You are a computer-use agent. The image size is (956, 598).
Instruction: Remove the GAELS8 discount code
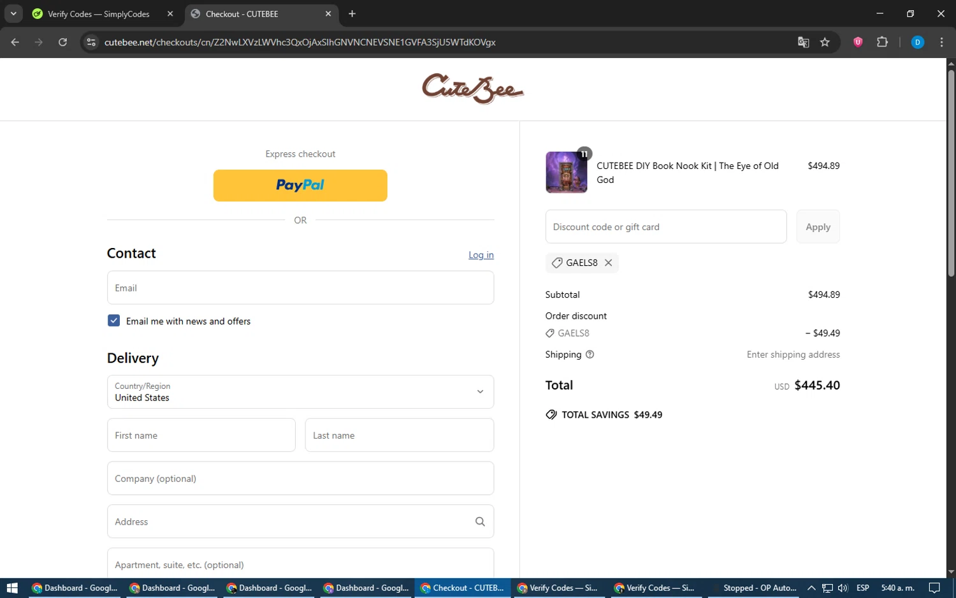(608, 263)
